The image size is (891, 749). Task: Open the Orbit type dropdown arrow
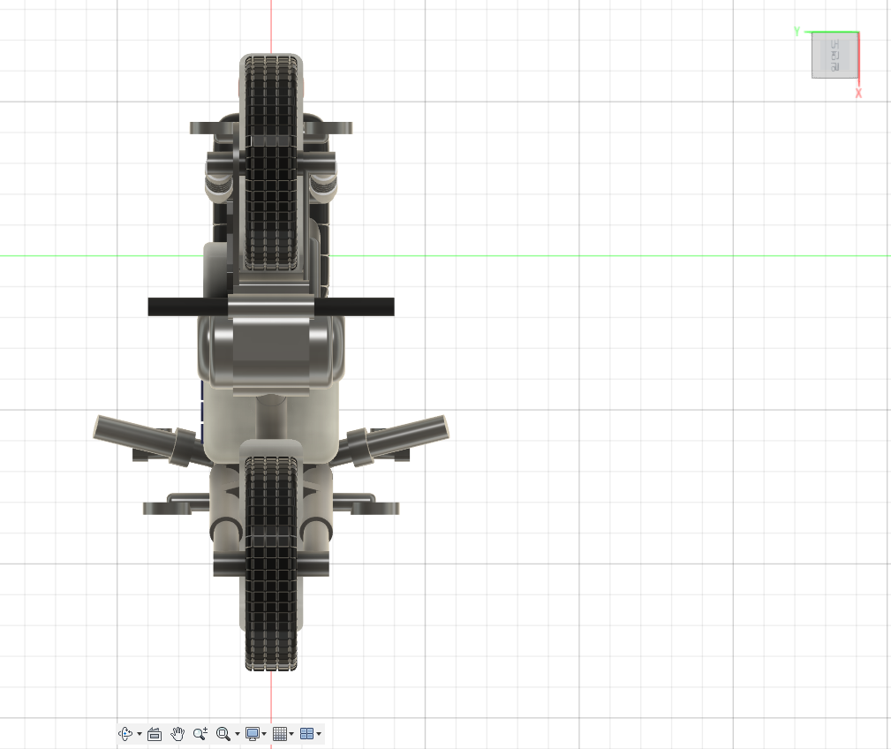pyautogui.click(x=140, y=734)
